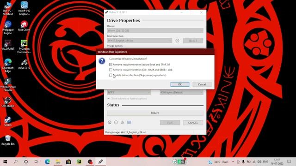Click READY status progress bar
Screen dimensions: 296x166
(x=155, y=113)
